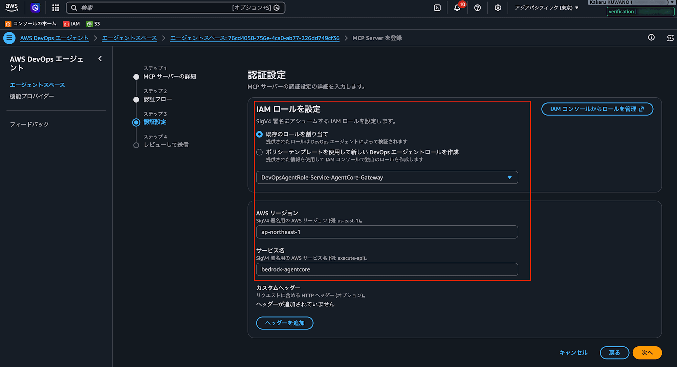Screen dimensions: 677x367
Task: Open the hamburger navigation menu button
Action: 9,38
